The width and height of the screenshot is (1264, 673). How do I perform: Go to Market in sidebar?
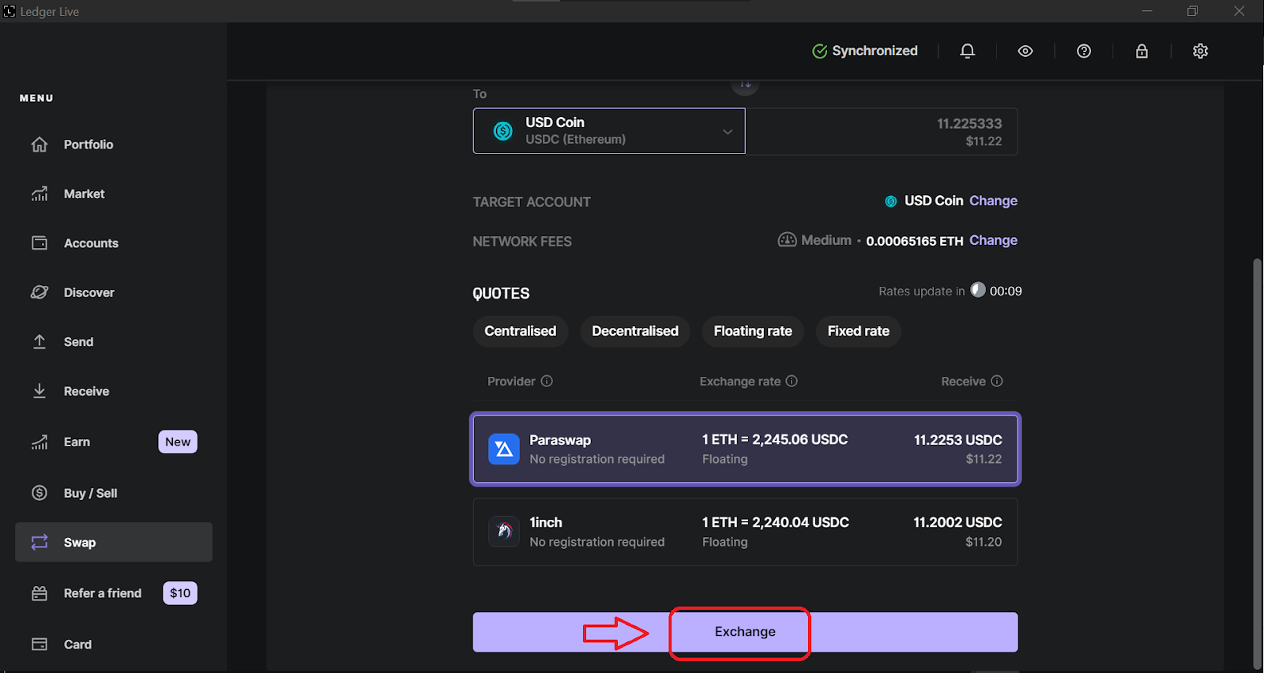tap(114, 194)
